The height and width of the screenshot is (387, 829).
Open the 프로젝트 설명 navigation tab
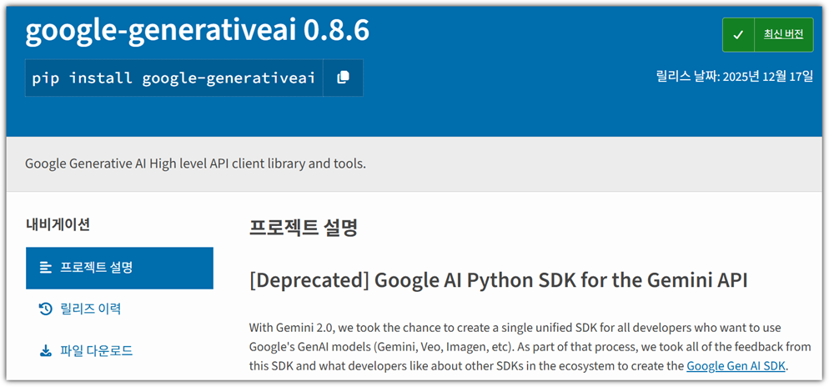click(119, 268)
